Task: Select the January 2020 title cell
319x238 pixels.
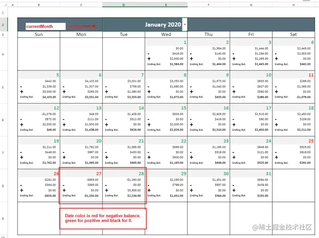Action: coord(145,24)
